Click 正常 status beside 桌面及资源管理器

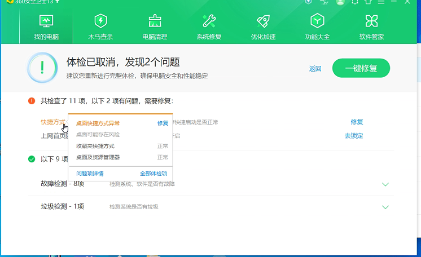(163, 157)
